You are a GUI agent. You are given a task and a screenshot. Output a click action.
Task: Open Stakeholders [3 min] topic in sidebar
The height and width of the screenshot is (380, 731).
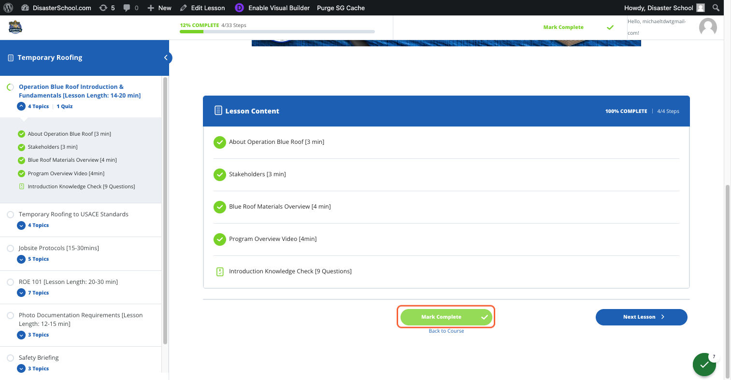[53, 147]
